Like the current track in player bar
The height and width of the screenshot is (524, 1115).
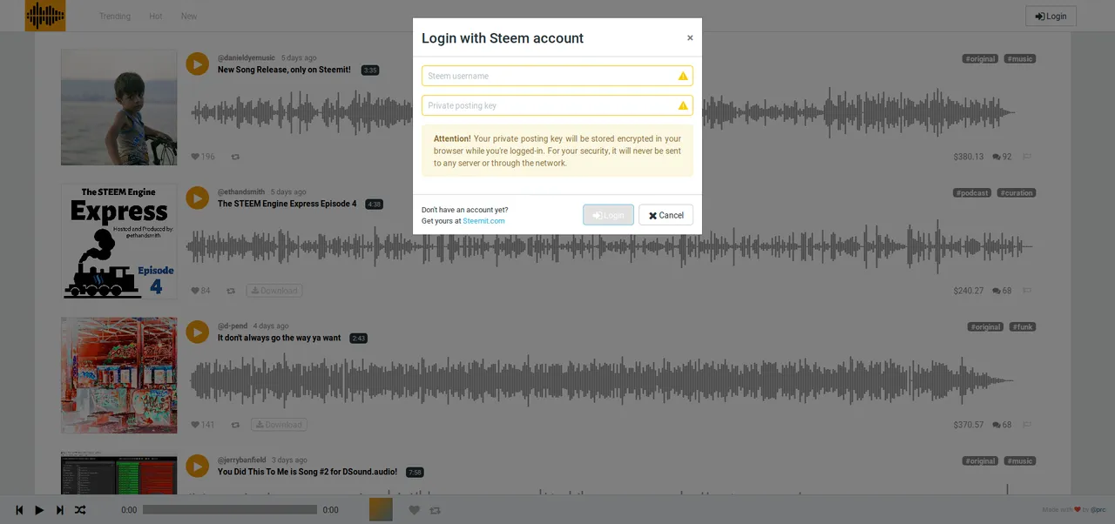(415, 510)
